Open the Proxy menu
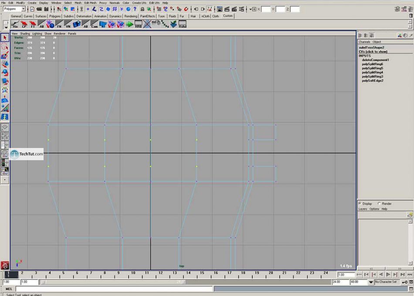This screenshot has height=296, width=414. coord(103,3)
